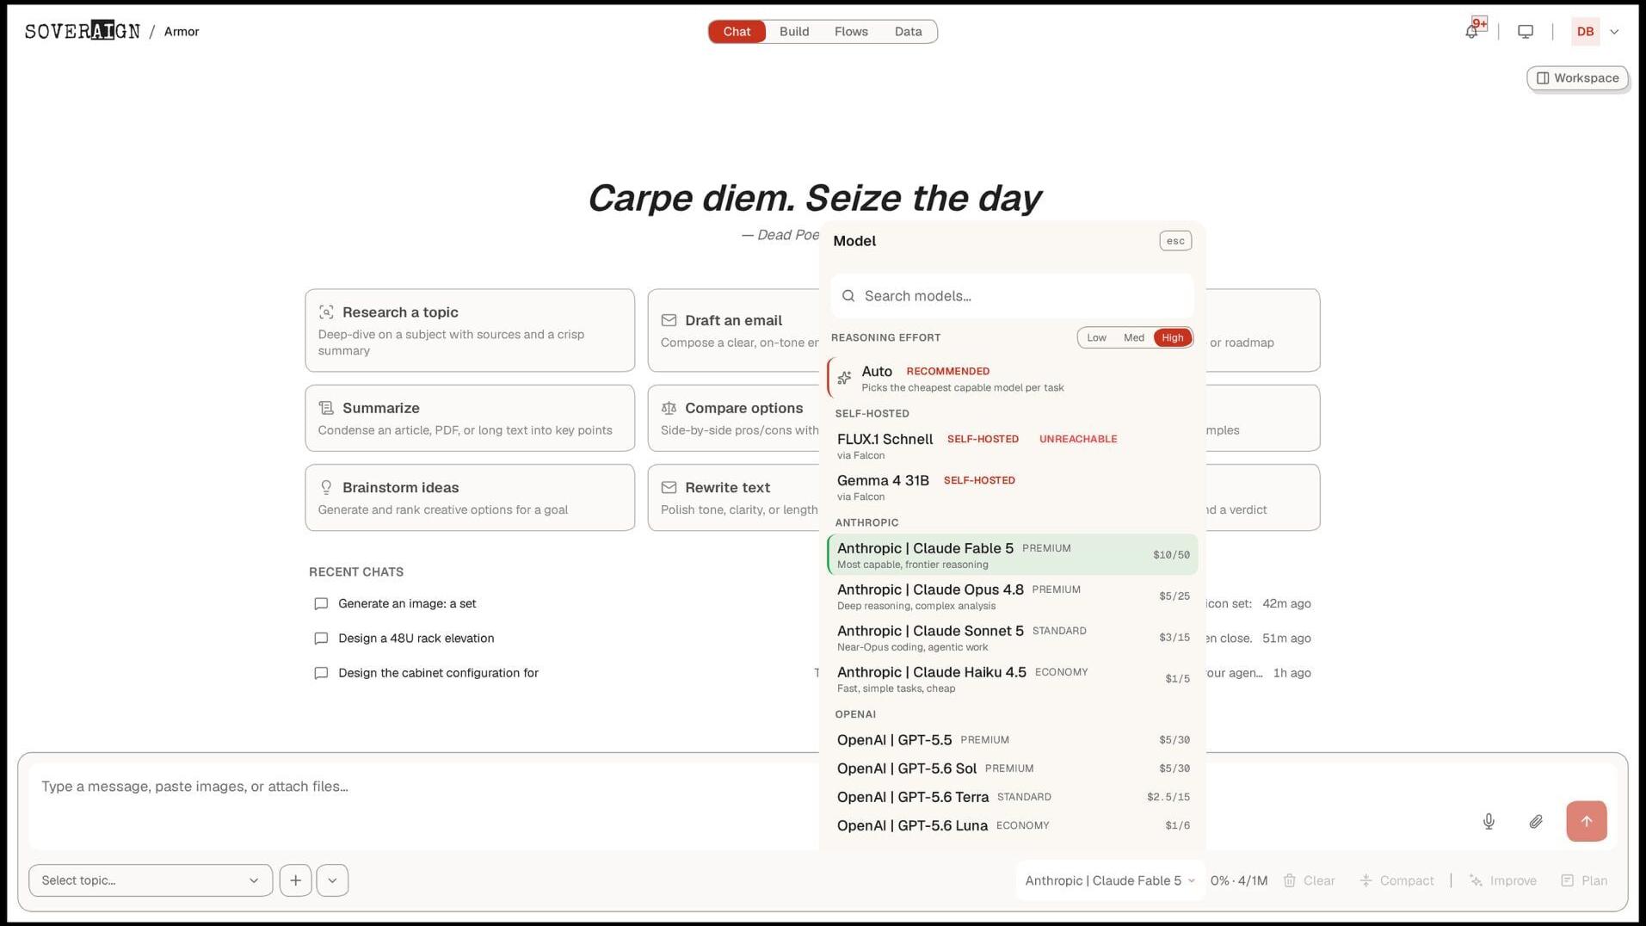
Task: Switch to the Chat tab
Action: click(737, 31)
